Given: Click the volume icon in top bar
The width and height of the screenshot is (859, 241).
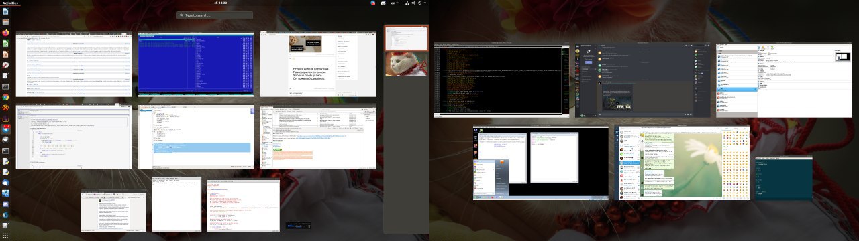Looking at the screenshot, I should click(413, 3).
